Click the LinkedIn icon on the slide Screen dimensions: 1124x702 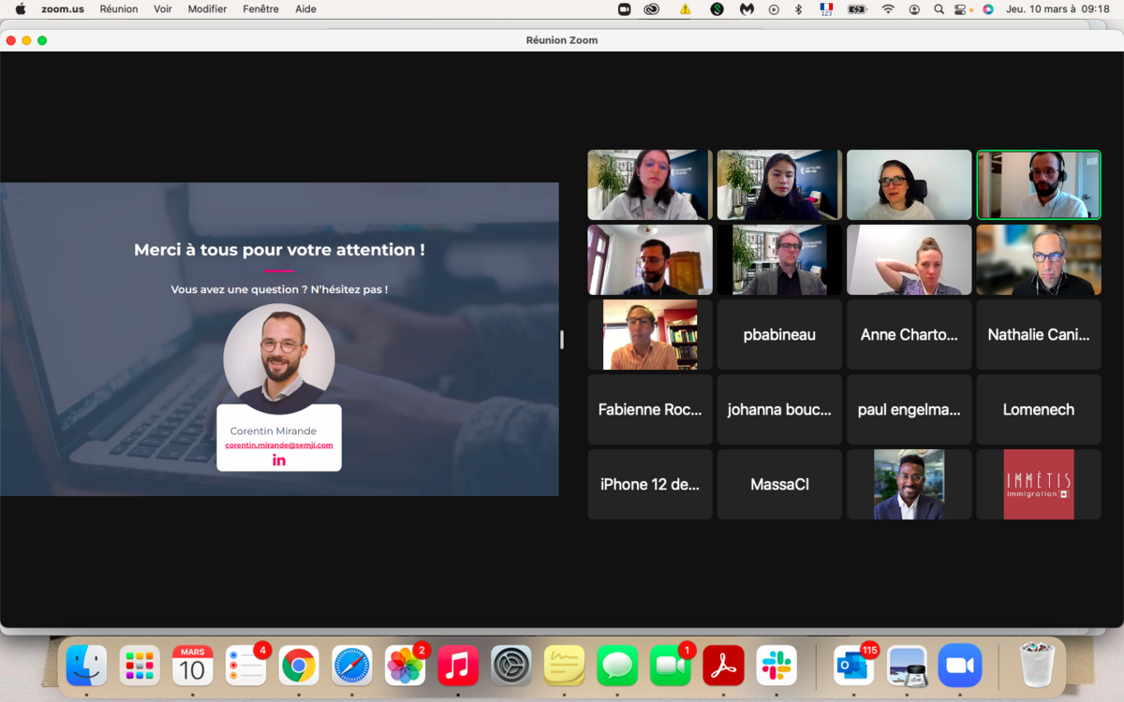(x=278, y=460)
